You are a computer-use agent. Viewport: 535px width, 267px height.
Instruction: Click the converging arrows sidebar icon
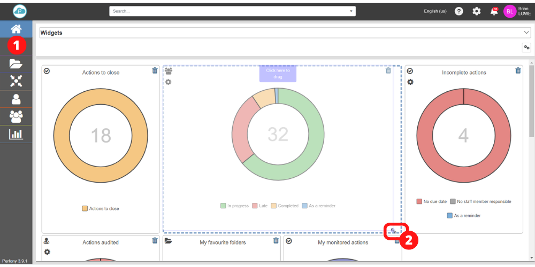tap(16, 81)
